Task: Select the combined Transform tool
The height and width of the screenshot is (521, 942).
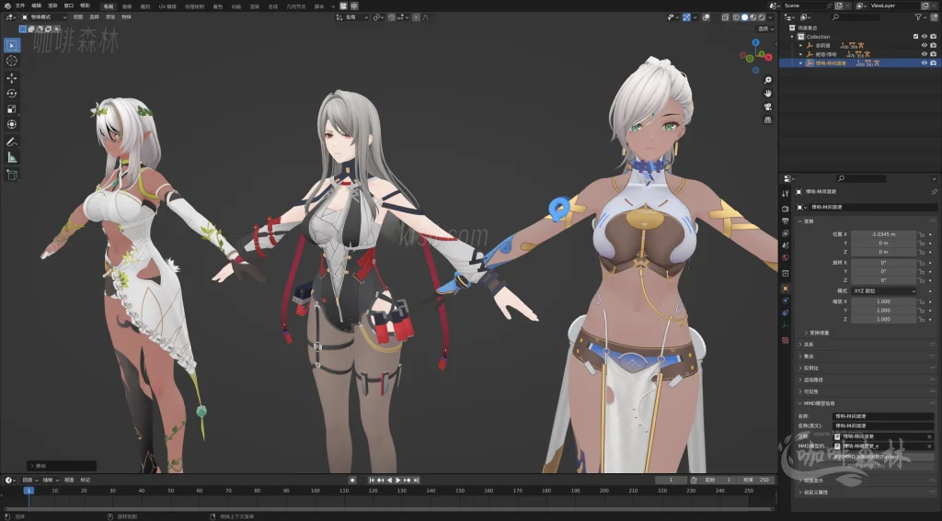Action: [11, 124]
